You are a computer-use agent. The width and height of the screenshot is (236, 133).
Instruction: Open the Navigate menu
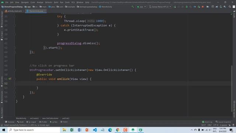coord(25,2)
